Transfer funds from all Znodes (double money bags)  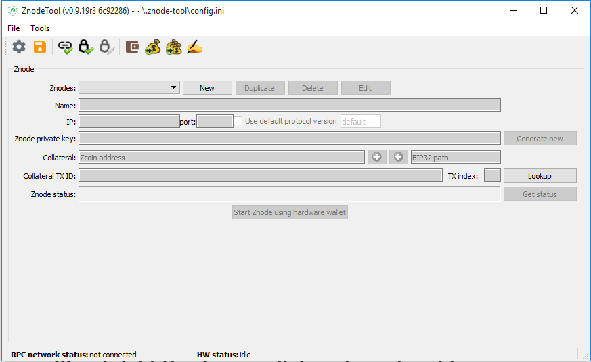[x=174, y=47]
